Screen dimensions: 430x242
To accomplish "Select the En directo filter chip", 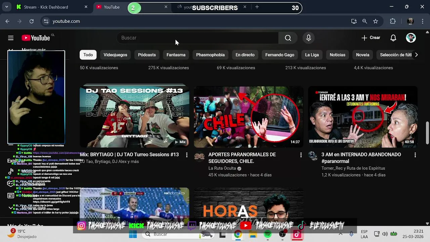I will pos(245,55).
